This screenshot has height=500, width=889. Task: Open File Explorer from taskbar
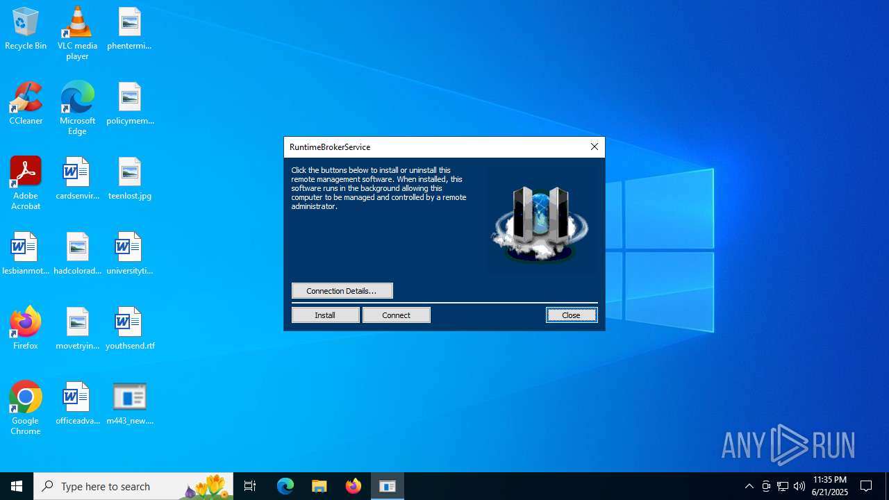click(319, 486)
